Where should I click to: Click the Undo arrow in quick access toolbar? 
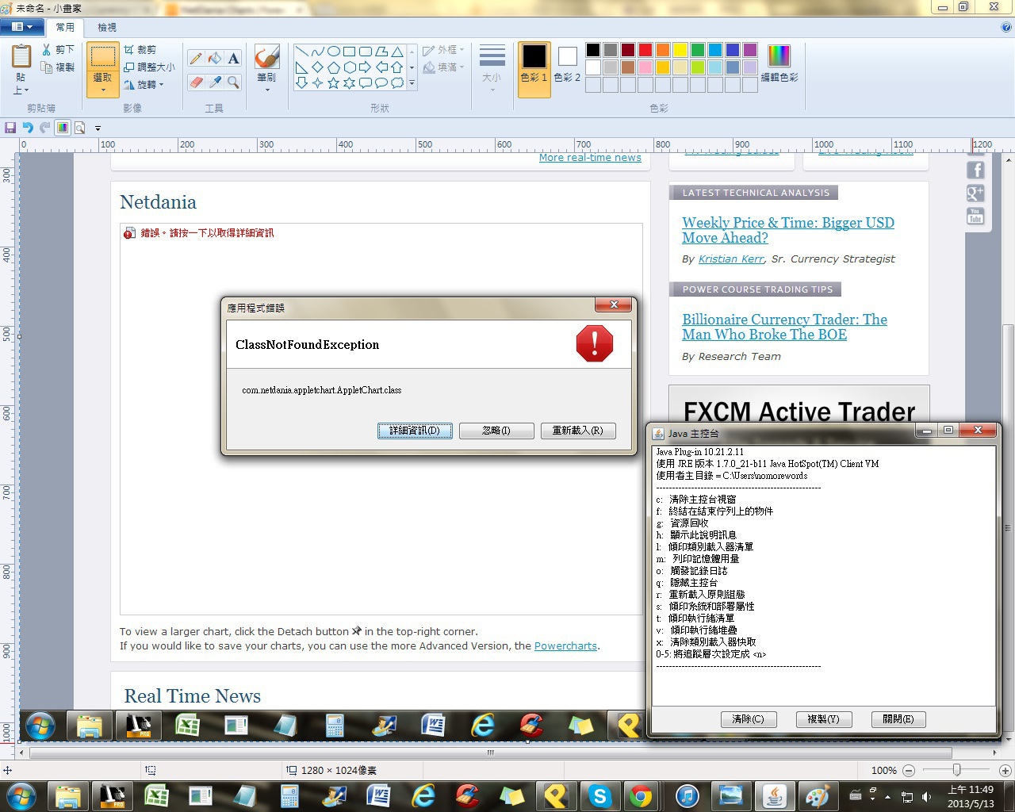click(28, 128)
